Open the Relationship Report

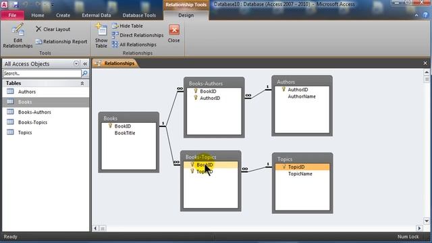(61, 42)
